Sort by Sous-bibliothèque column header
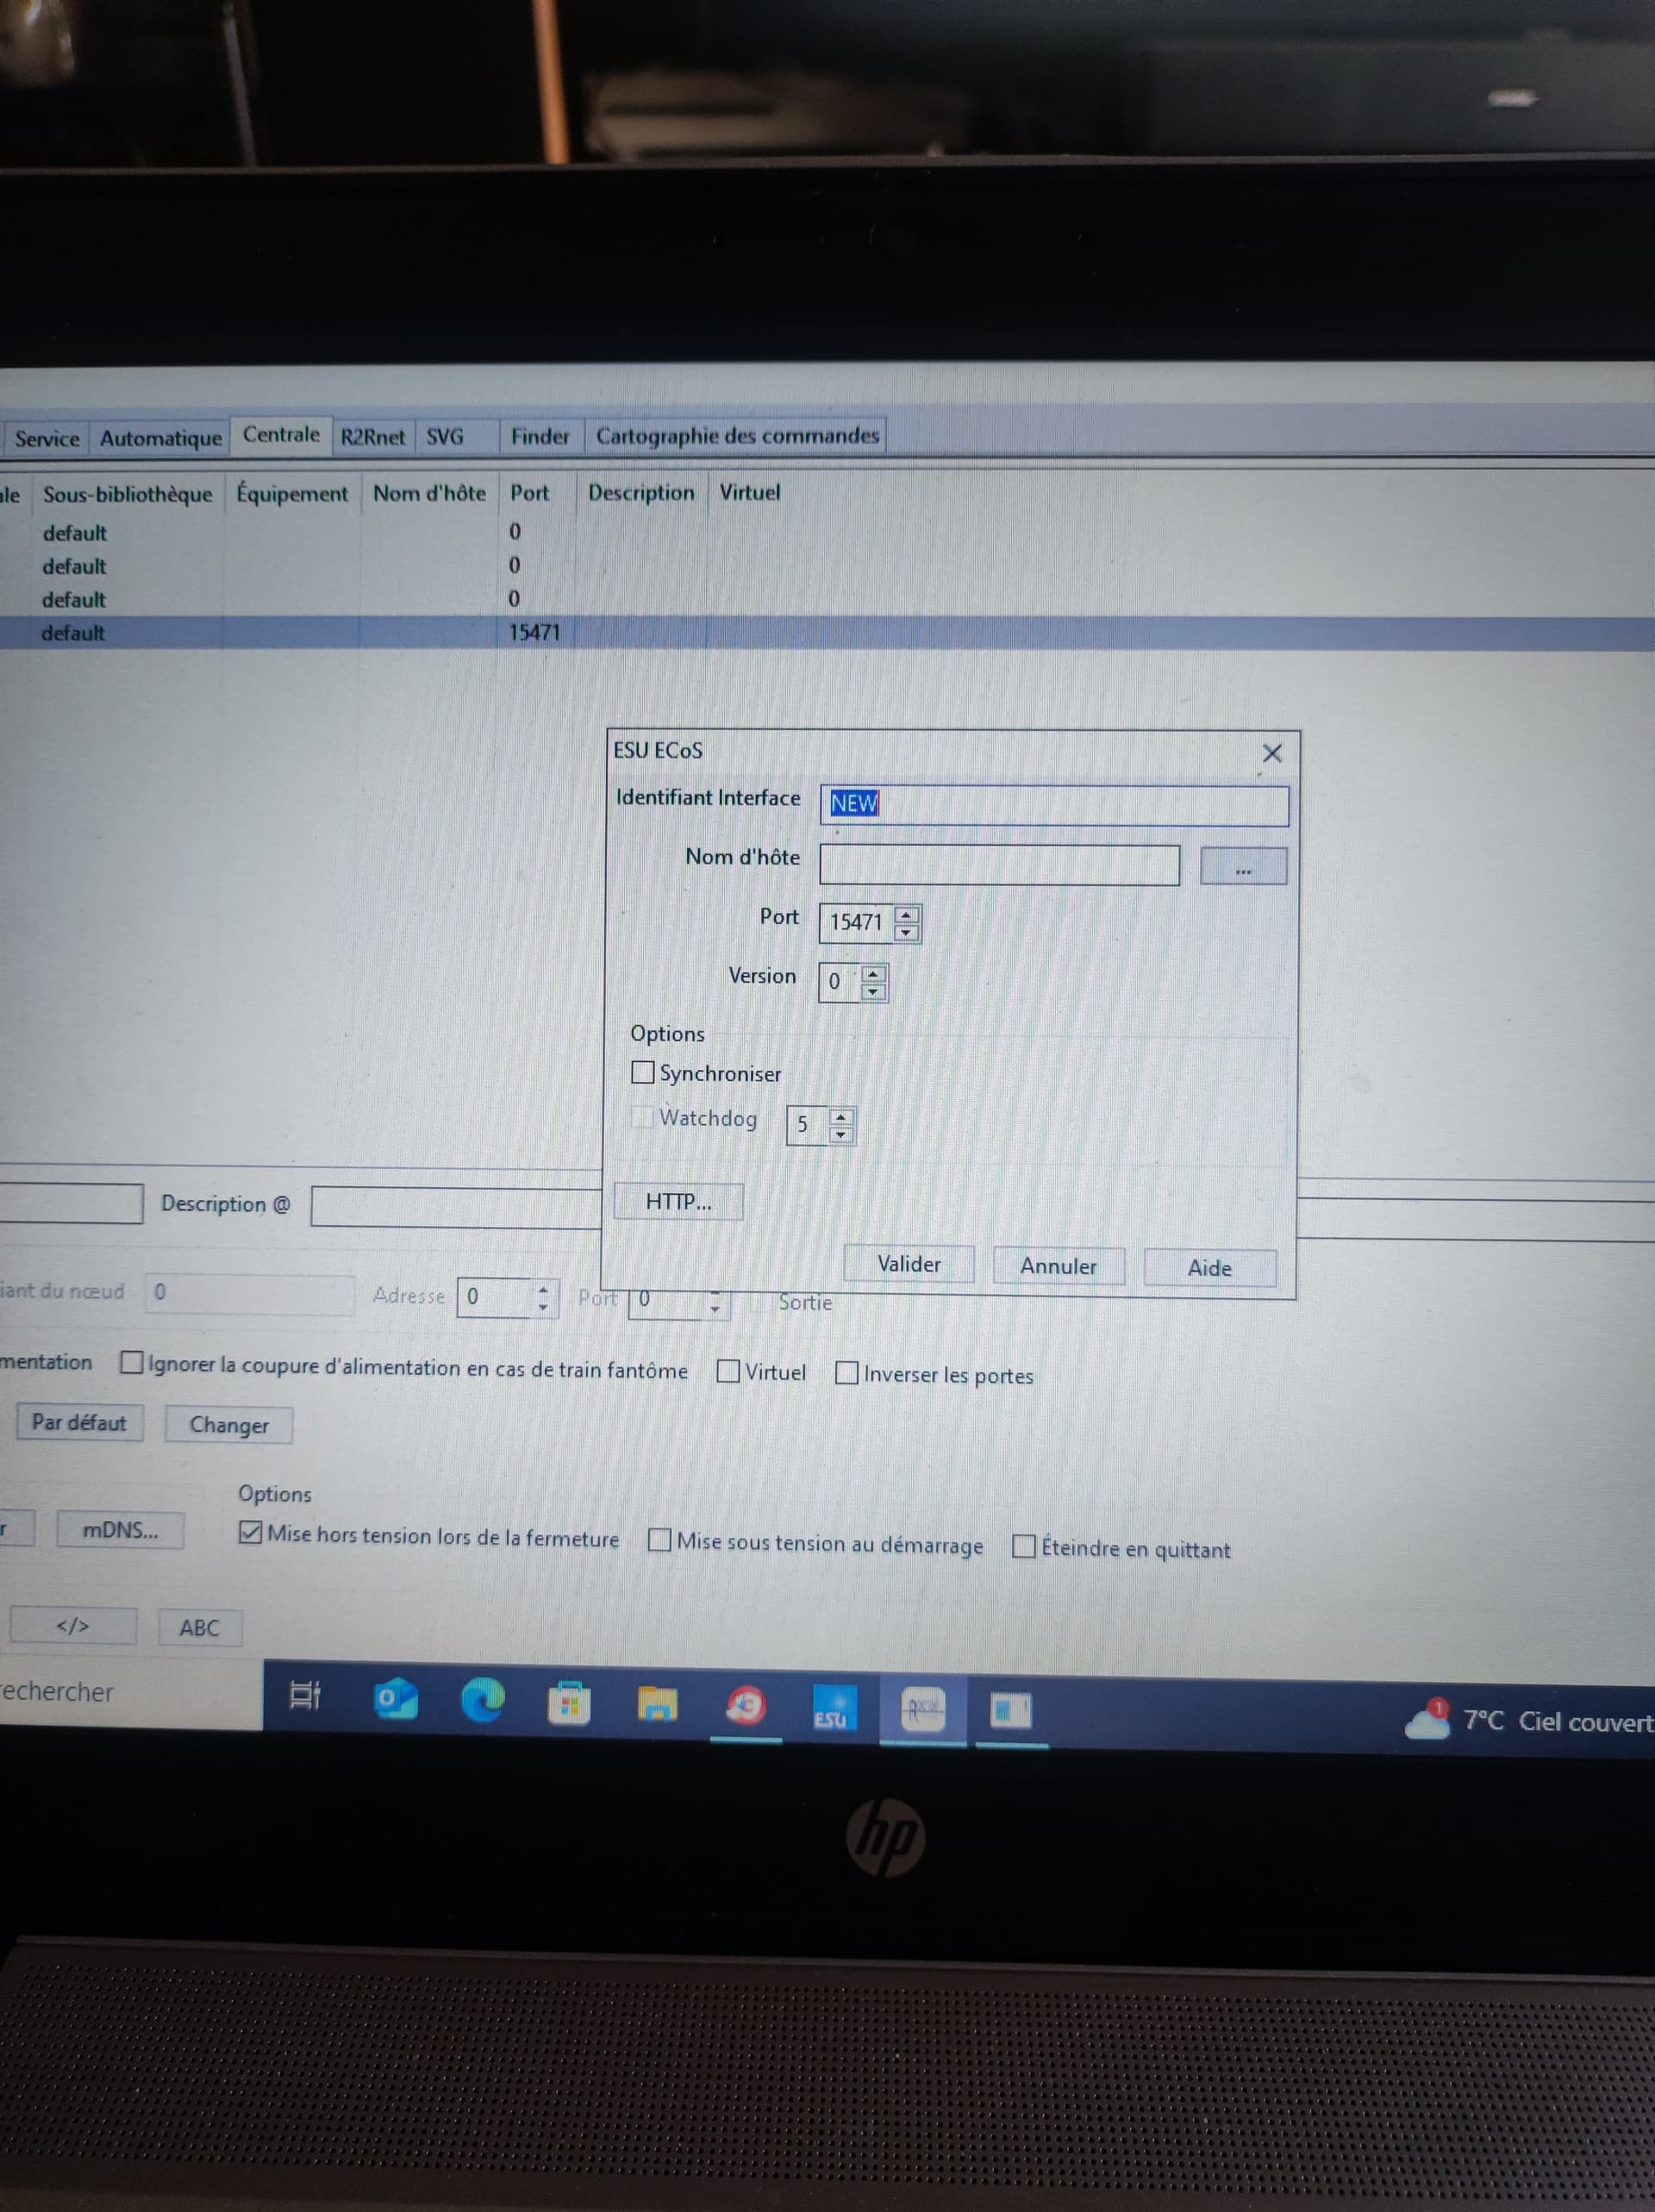 (127, 494)
